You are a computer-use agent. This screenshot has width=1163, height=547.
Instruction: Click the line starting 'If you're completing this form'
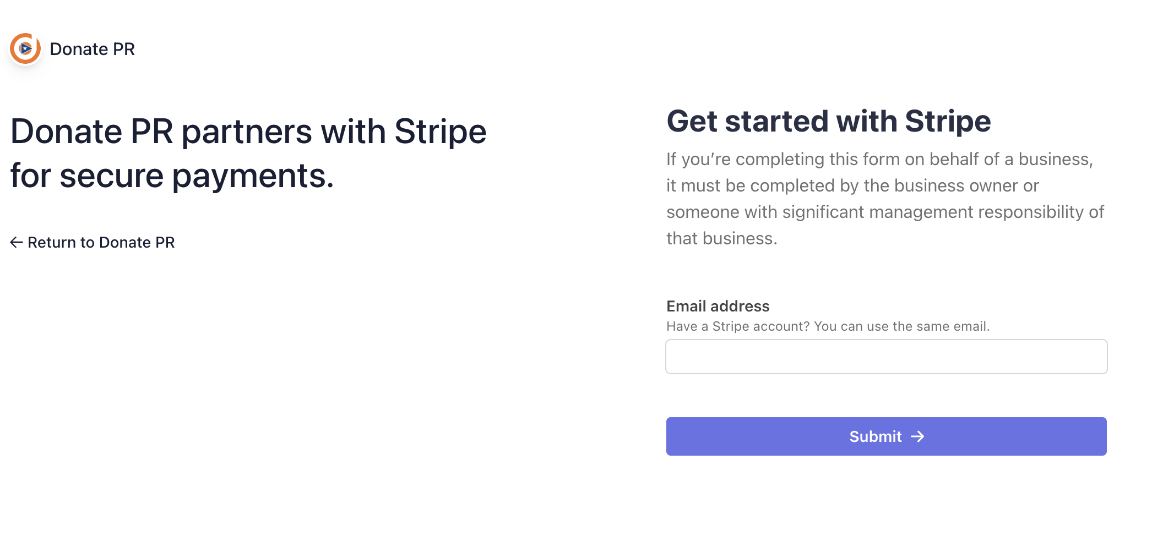point(879,159)
